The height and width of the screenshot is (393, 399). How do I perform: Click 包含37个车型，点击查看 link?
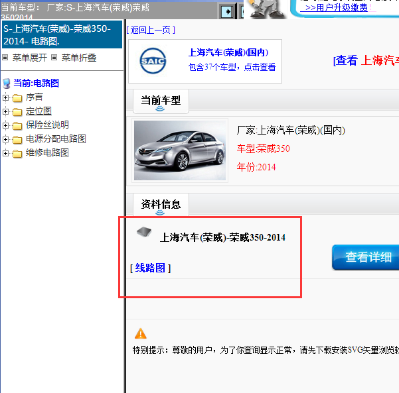[x=232, y=67]
